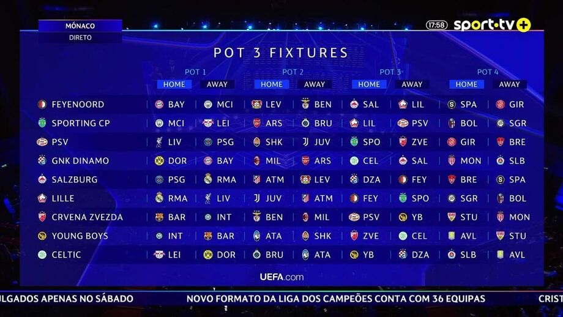
Task: Click the Sporting crest beside SPORTING CP name
Action: [42, 123]
